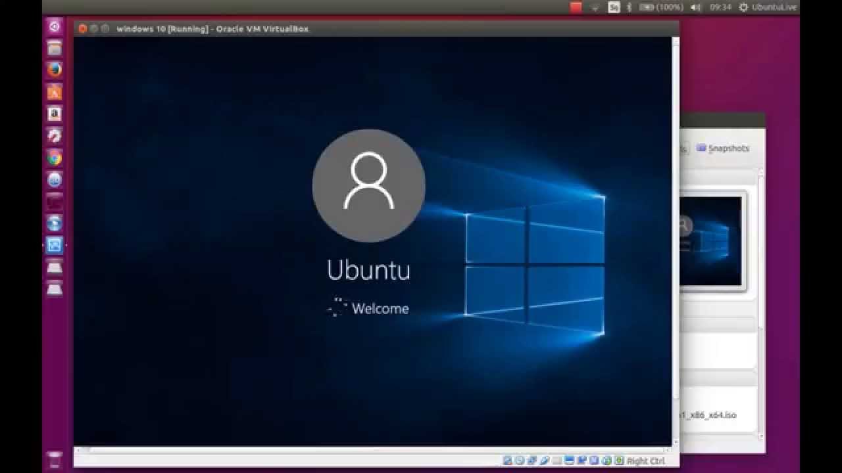The height and width of the screenshot is (473, 842).
Task: Click the hard disk activity indicator
Action: point(507,461)
